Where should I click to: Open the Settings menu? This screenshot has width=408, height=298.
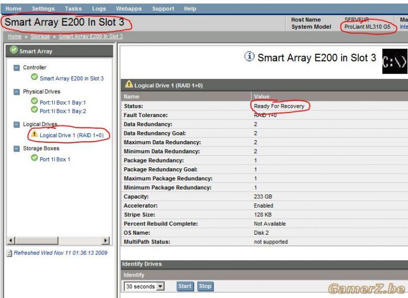[43, 8]
